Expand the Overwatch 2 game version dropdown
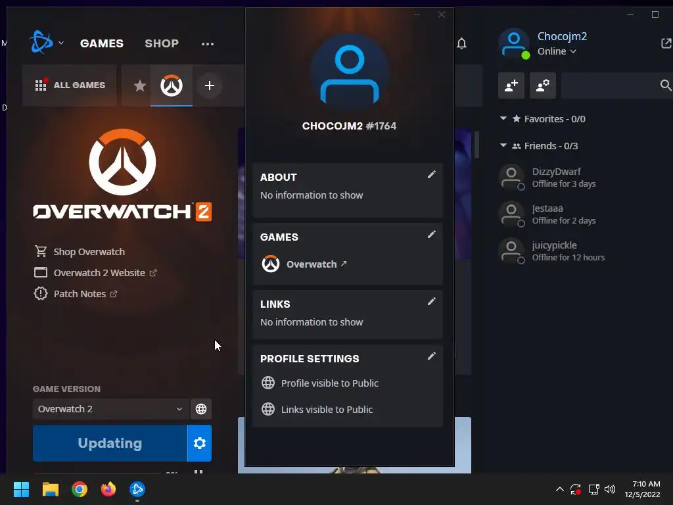This screenshot has width=673, height=505. (x=110, y=409)
